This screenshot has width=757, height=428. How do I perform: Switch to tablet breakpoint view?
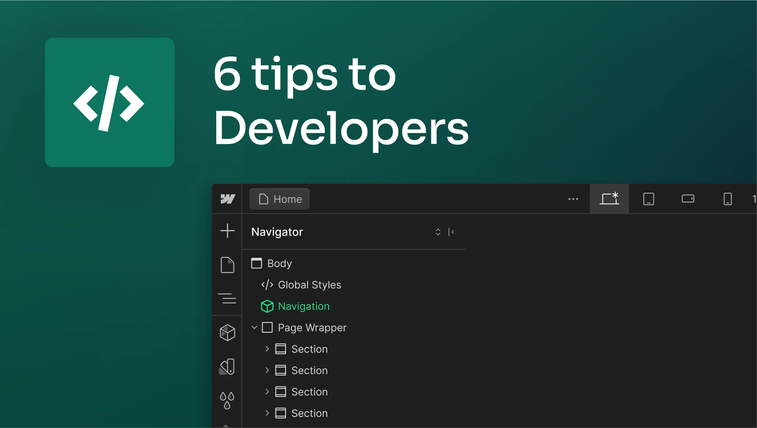pyautogui.click(x=648, y=199)
